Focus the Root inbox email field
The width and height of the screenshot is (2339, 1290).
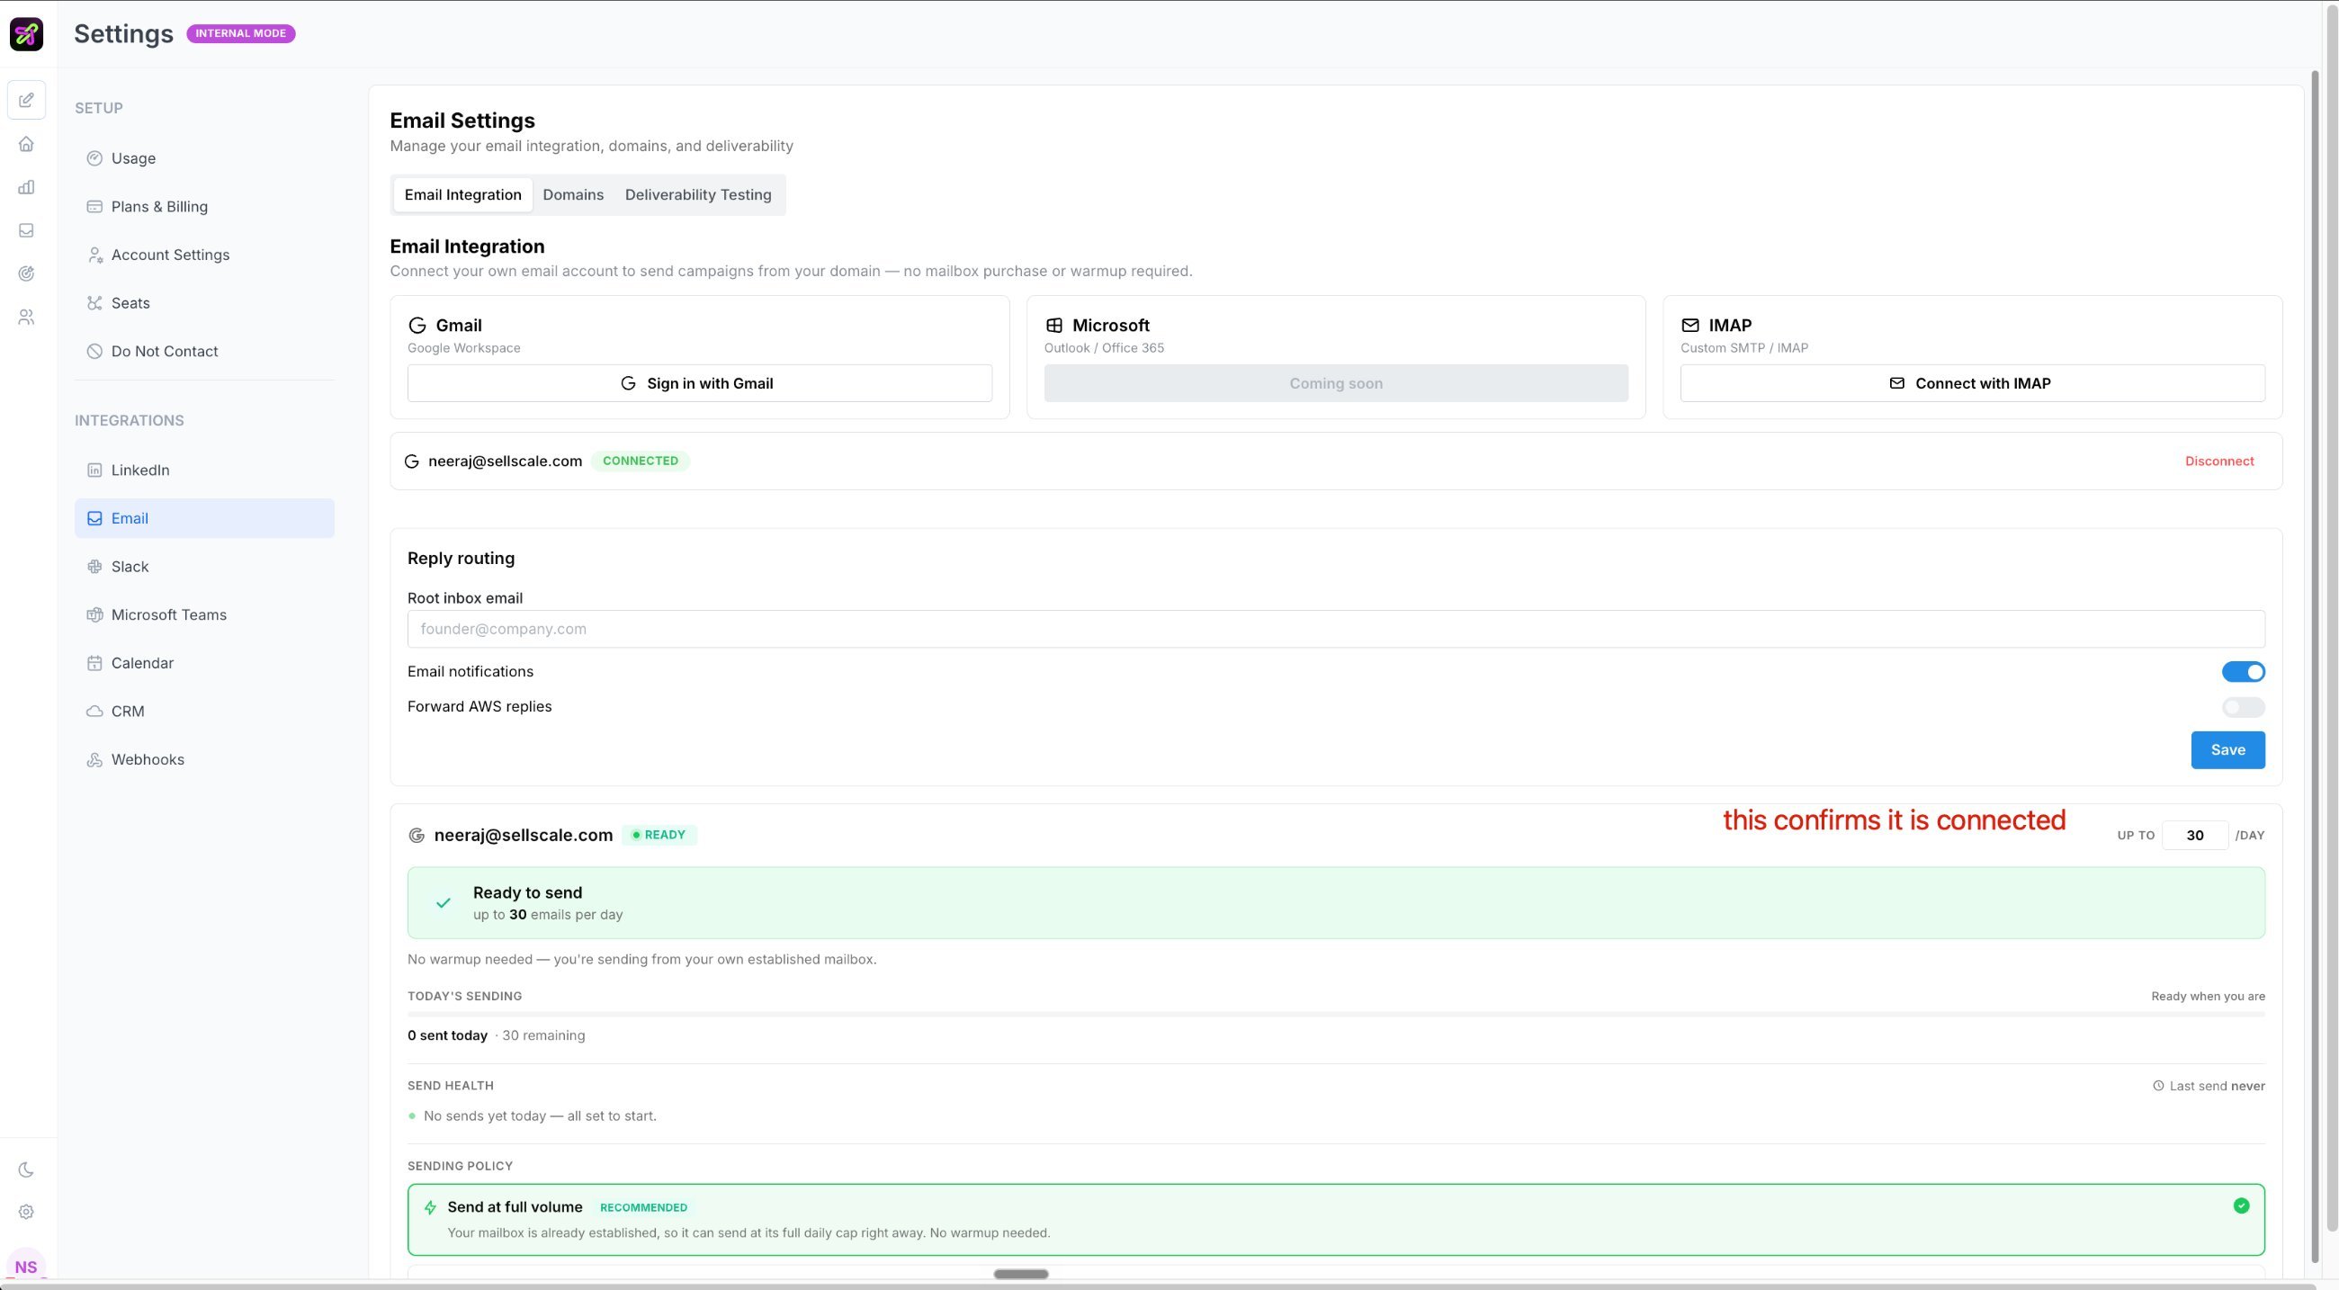tap(1336, 629)
